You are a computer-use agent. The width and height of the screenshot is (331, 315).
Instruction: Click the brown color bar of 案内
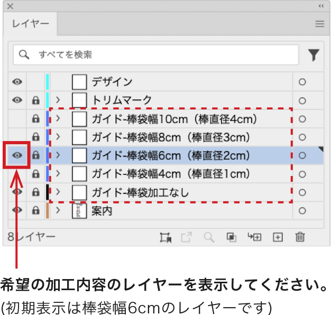(x=48, y=210)
